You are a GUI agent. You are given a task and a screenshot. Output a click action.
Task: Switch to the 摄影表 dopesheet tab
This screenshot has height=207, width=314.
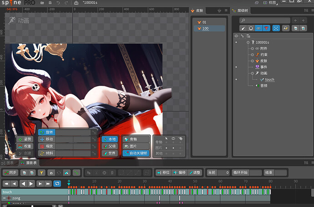click(29, 163)
